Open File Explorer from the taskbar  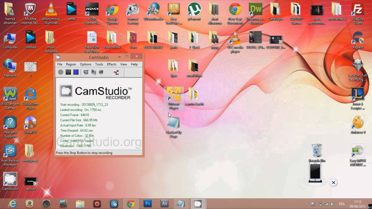pyautogui.click(x=80, y=204)
